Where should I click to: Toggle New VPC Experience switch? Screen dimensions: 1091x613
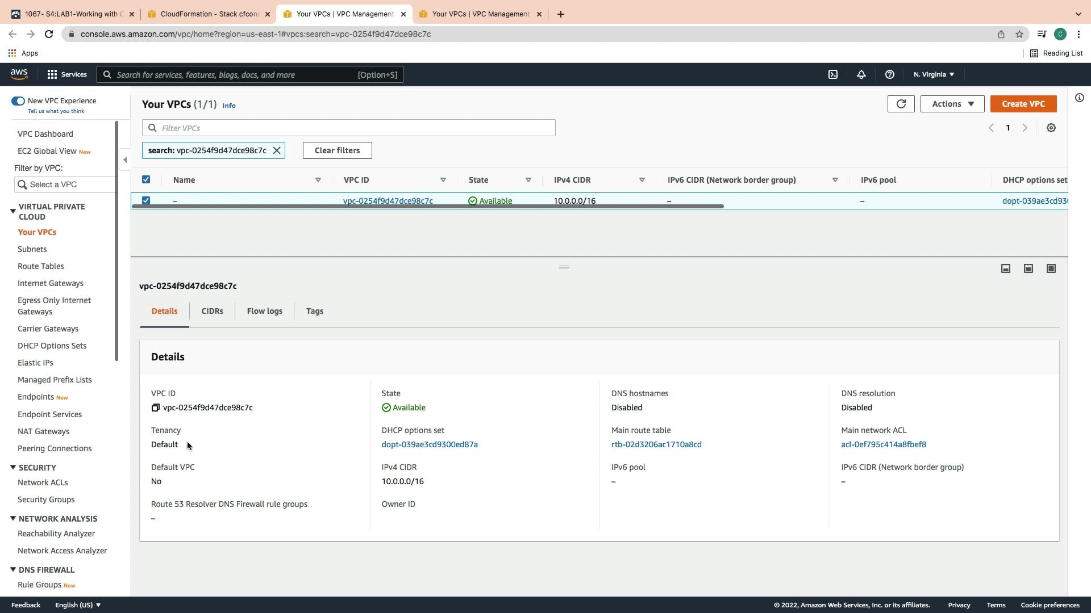(x=18, y=101)
